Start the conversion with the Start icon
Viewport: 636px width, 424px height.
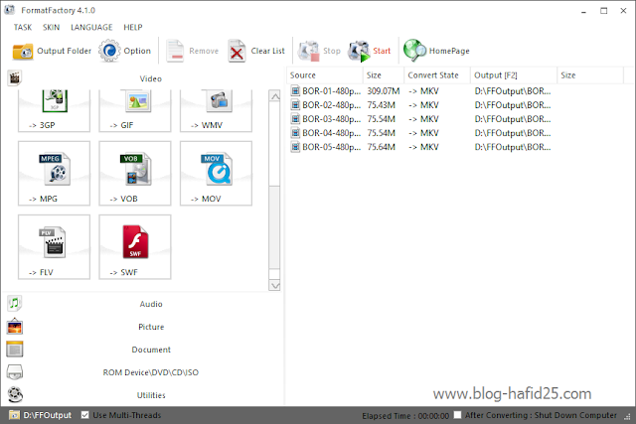click(359, 51)
